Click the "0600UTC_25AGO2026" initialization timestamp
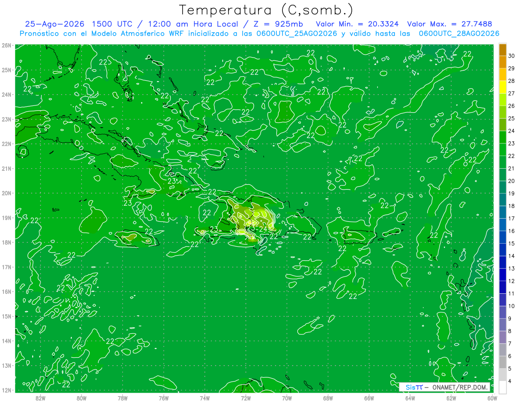Screen dimensions: 523x404 pyautogui.click(x=297, y=34)
